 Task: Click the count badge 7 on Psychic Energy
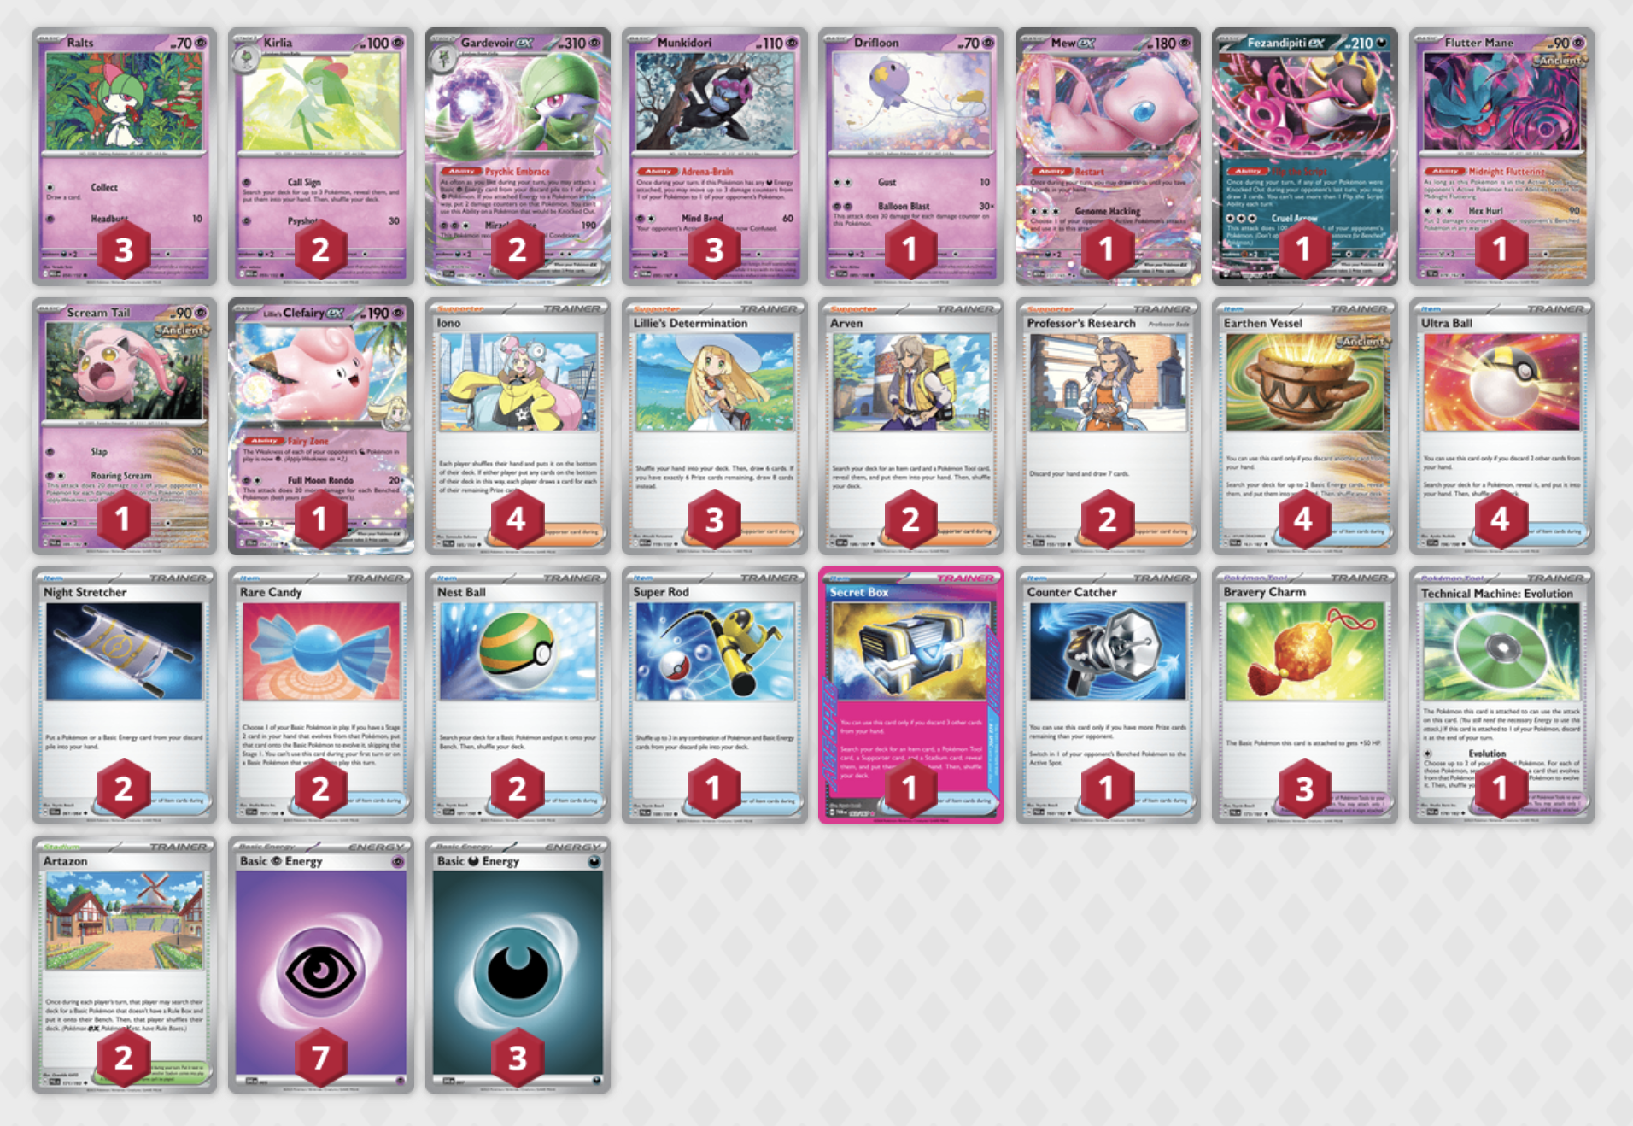(x=320, y=1059)
